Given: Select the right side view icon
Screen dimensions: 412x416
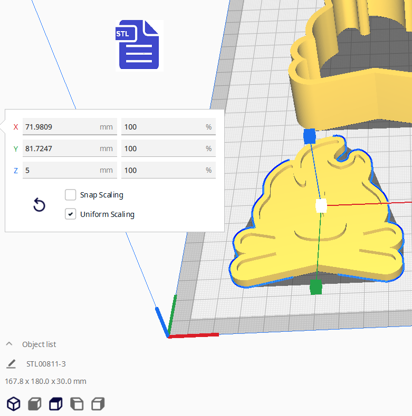Looking at the screenshot, I should (98, 404).
